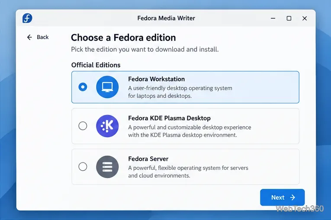Click the "Fedora KDE Plasma Desktop" title text
Screen dimensions: 331x220
click(169, 118)
